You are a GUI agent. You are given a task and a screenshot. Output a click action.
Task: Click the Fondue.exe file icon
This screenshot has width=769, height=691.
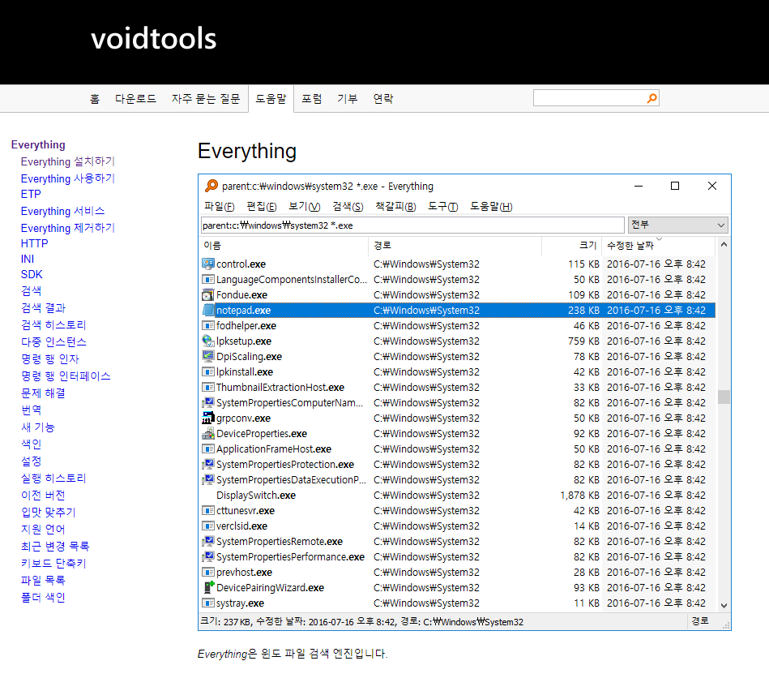208,295
